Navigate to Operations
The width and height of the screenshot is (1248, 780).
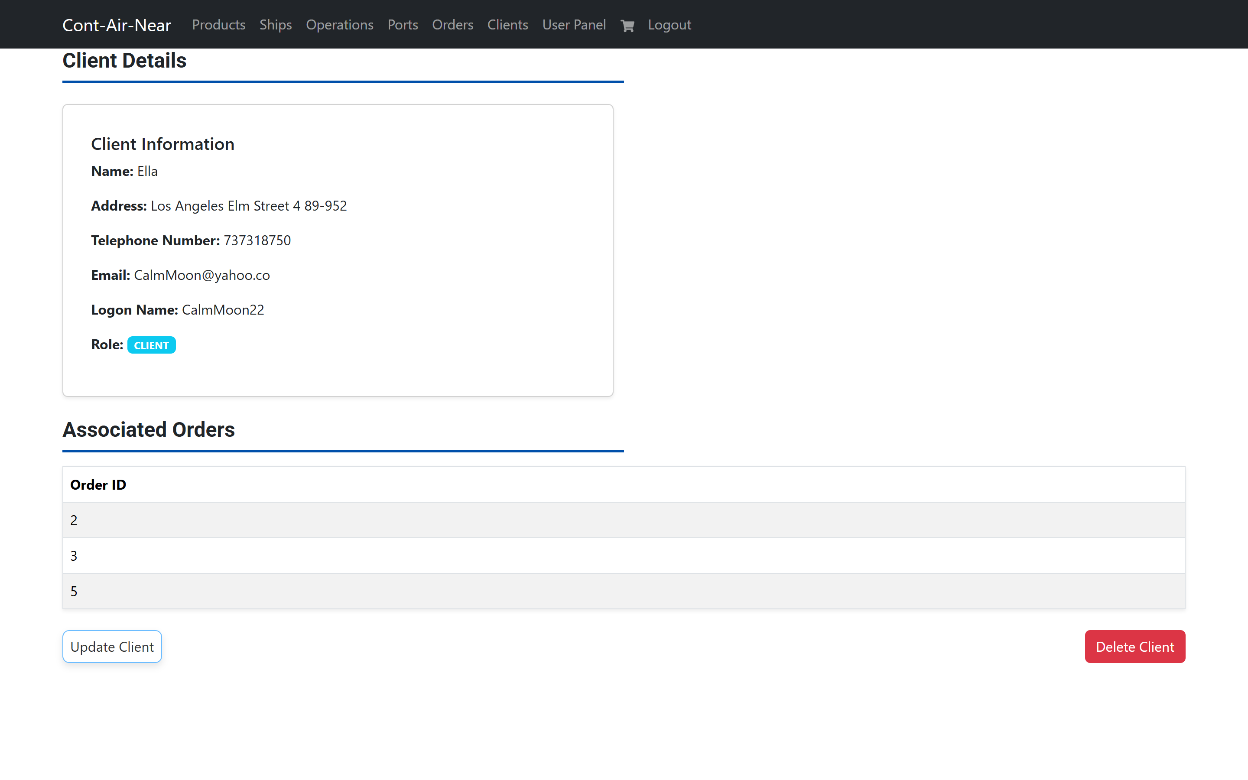pyautogui.click(x=339, y=25)
